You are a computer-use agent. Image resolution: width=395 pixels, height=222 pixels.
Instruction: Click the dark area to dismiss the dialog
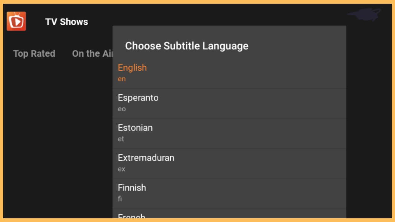[x=56, y=139]
